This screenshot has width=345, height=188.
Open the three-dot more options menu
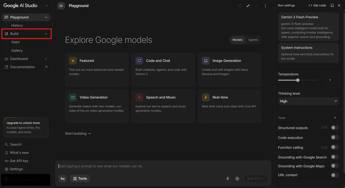[265, 6]
